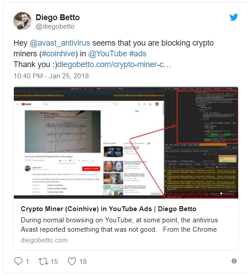Image resolution: width=248 pixels, height=276 pixels.
Task: Click the reply speech bubble icon
Action: click(18, 261)
